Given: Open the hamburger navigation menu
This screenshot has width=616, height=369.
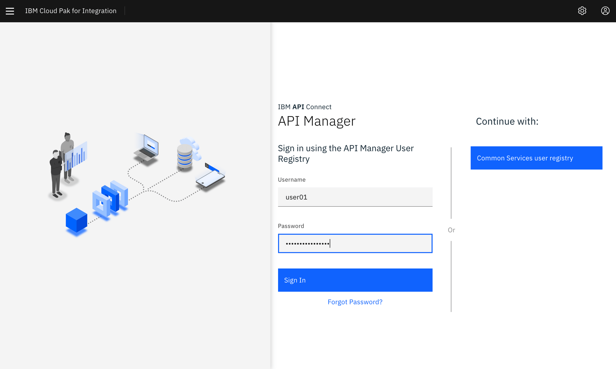Looking at the screenshot, I should point(10,11).
